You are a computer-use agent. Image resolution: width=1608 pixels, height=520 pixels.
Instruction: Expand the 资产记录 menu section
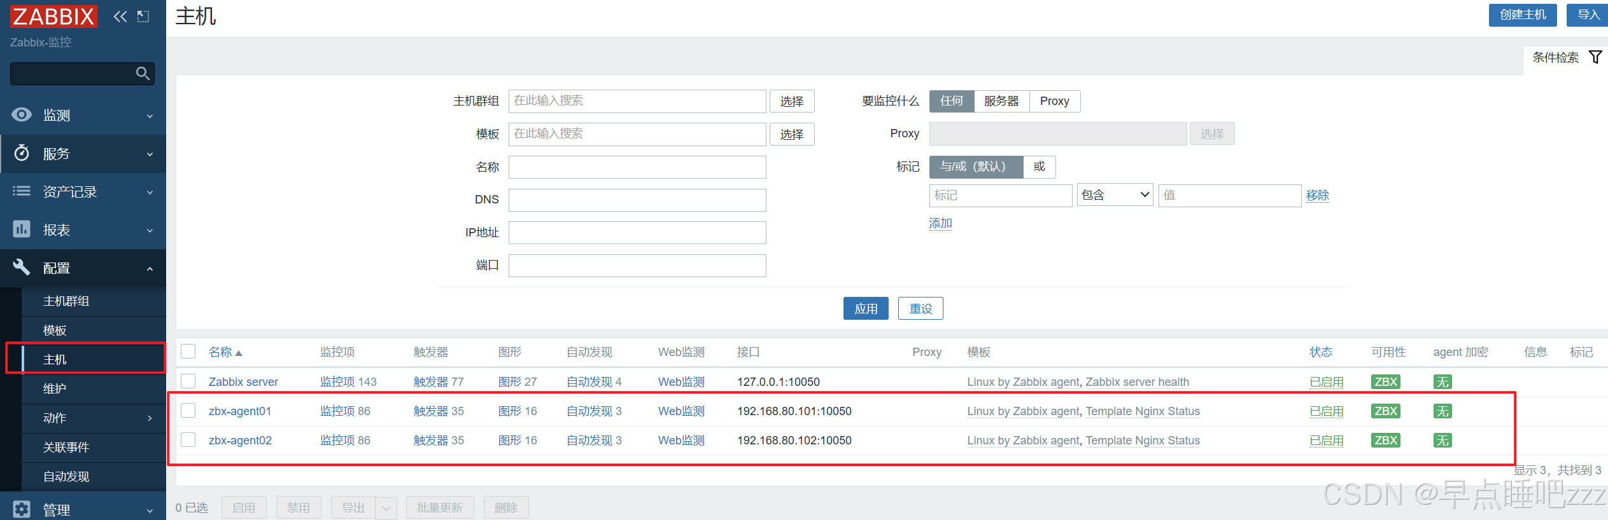pyautogui.click(x=150, y=192)
